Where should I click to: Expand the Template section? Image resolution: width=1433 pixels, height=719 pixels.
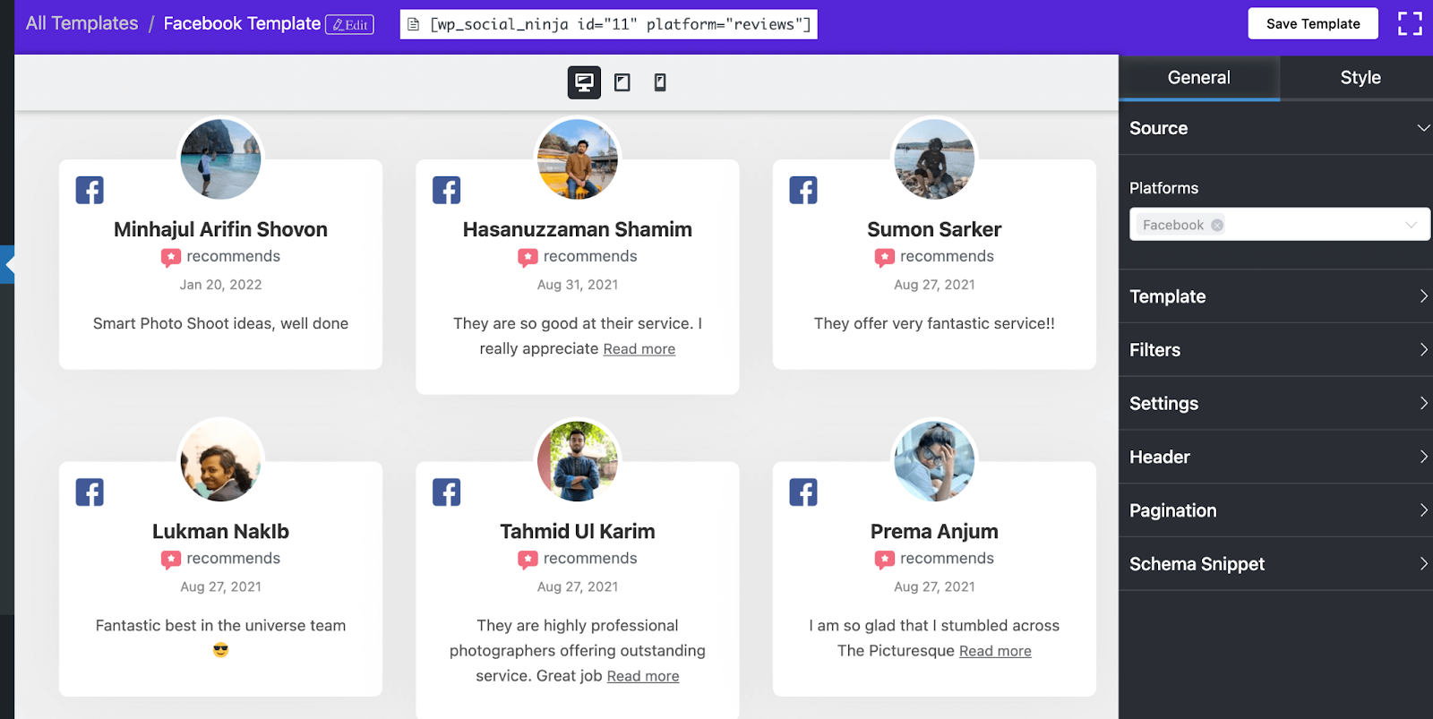[x=1275, y=296]
